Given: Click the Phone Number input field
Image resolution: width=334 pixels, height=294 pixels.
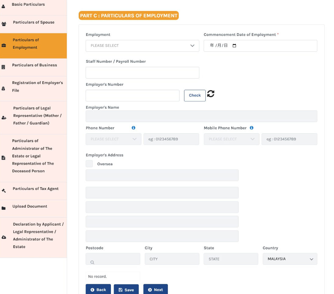Looking at the screenshot, I should pyautogui.click(x=172, y=139).
